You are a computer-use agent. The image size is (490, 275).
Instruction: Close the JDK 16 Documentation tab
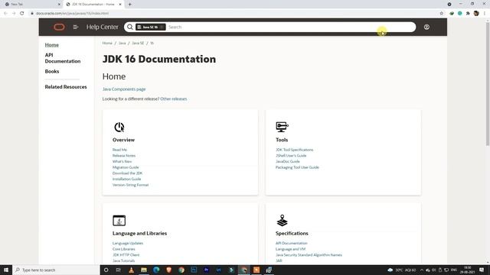coord(120,5)
